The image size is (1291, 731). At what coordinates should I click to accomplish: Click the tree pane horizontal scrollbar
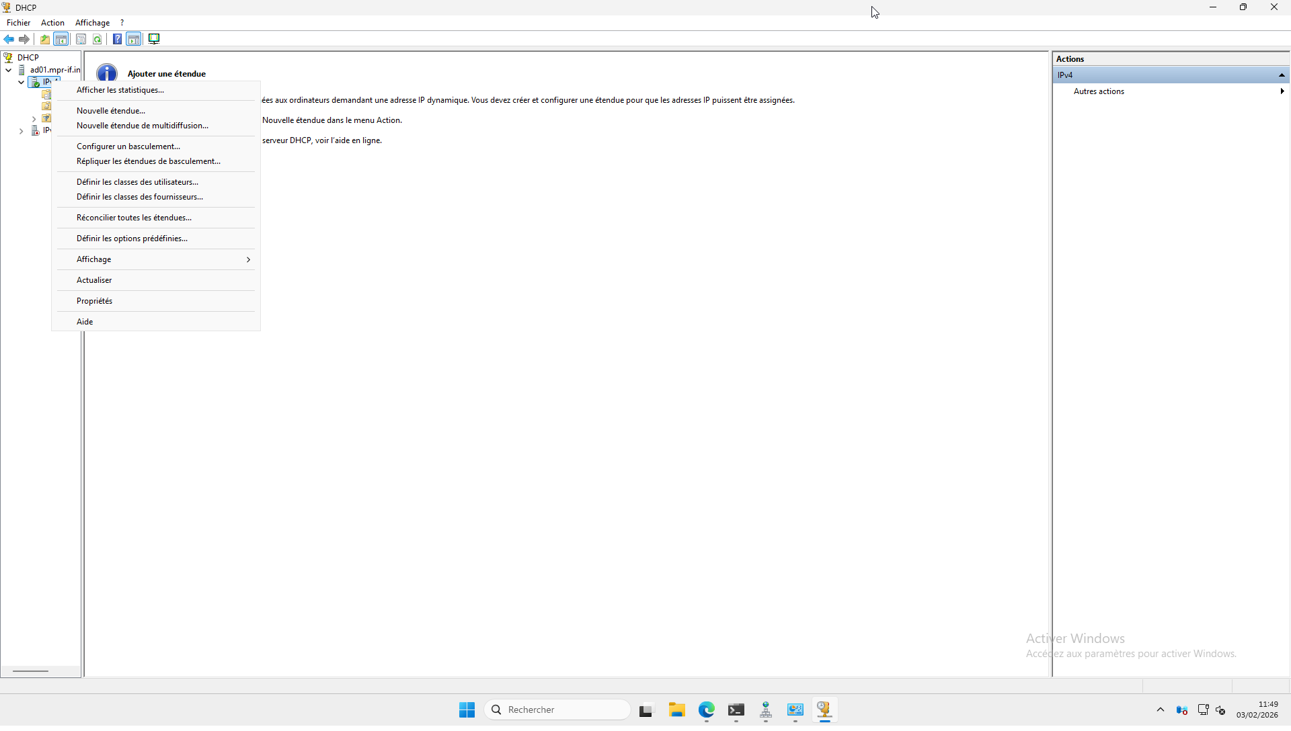coord(31,671)
